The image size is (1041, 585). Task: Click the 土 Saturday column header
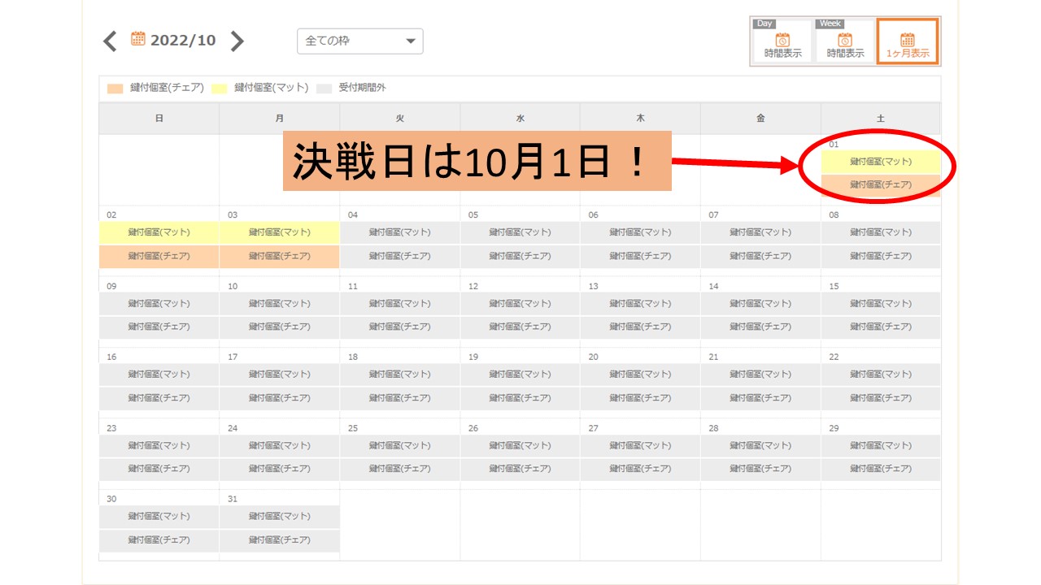pyautogui.click(x=881, y=119)
